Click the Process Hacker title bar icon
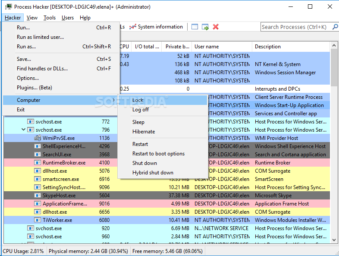 point(9,7)
